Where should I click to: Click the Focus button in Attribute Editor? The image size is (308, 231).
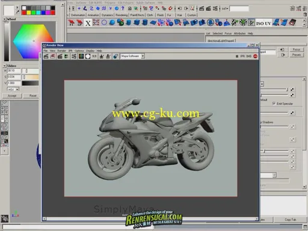[x=297, y=49]
